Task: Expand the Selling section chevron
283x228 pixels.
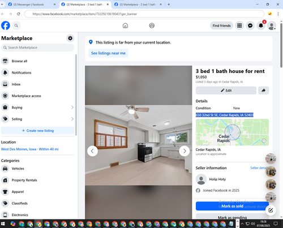Action: pos(72,119)
